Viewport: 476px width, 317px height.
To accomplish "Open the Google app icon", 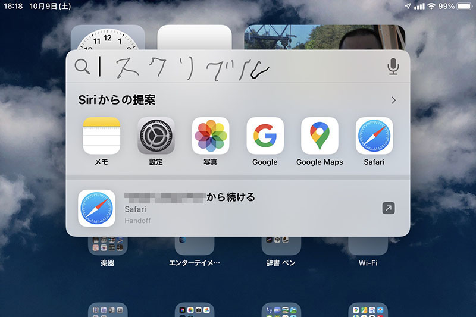I will pos(265,136).
